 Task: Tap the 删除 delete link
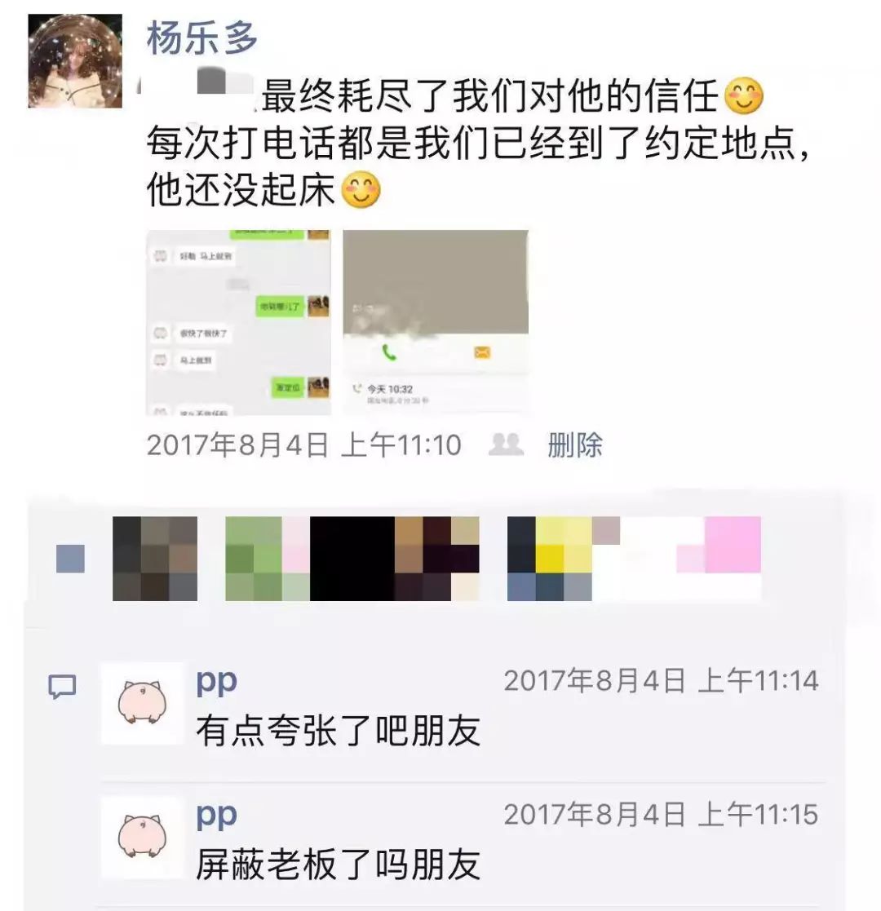575,445
